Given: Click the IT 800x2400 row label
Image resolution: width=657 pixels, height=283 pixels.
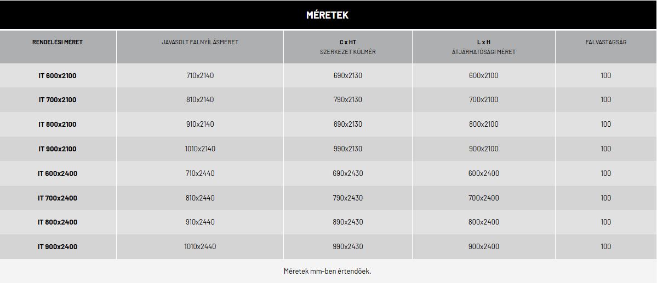Looking at the screenshot, I should [x=58, y=222].
